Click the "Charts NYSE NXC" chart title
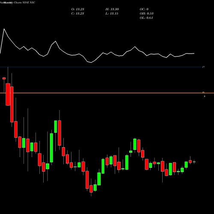The width and height of the screenshot is (214, 214). click(24, 3)
